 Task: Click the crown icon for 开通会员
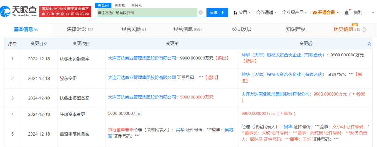[315, 13]
